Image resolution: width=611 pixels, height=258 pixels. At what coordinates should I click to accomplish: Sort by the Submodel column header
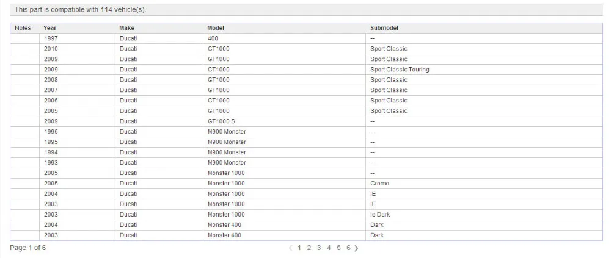pyautogui.click(x=384, y=28)
